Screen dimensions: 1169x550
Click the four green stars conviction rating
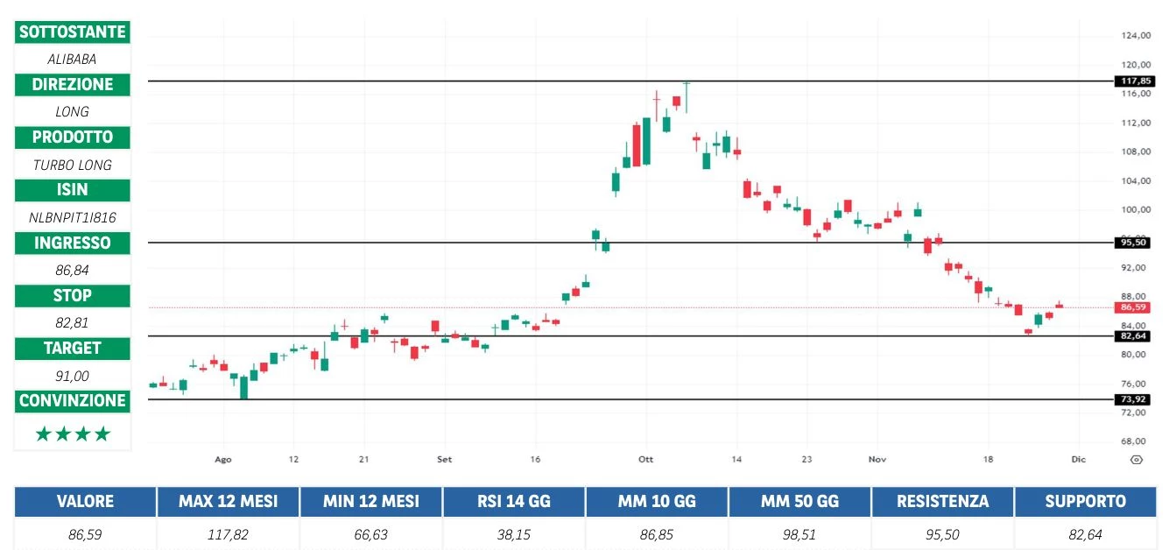73,434
